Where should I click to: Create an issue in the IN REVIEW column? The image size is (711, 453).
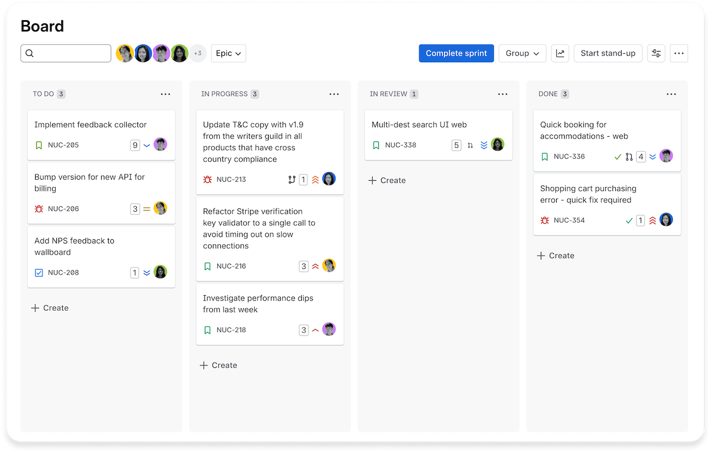coord(387,181)
